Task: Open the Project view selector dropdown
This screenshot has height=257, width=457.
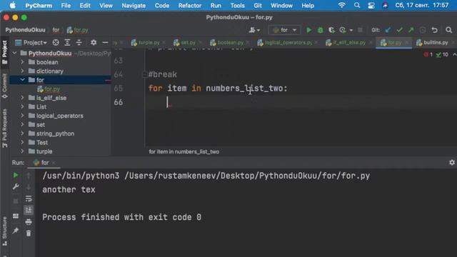Action: pos(31,43)
